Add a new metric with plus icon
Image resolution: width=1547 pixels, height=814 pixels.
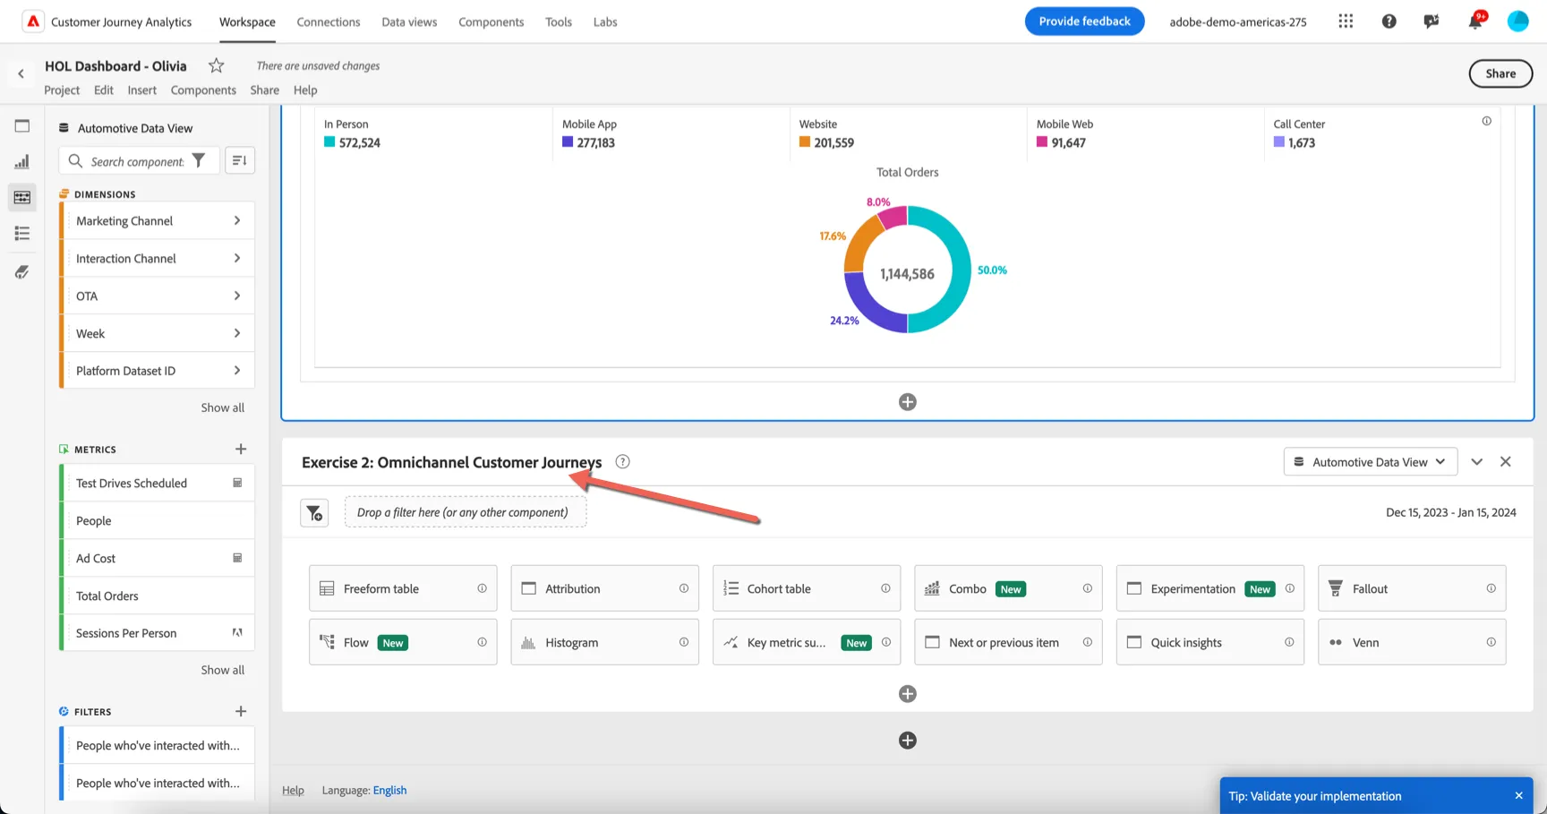tap(240, 449)
